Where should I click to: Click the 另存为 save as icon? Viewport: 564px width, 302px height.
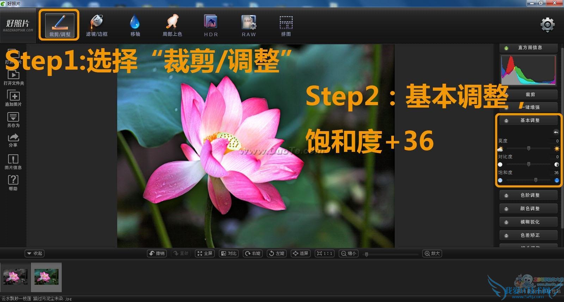13,120
